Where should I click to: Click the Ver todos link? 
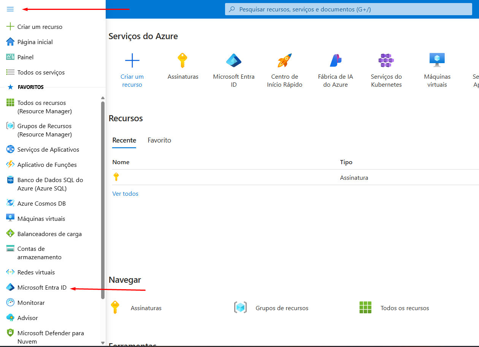click(x=125, y=194)
